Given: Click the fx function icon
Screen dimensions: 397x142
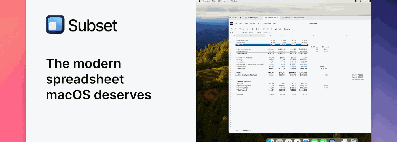Looking at the screenshot, I should 239,32.
